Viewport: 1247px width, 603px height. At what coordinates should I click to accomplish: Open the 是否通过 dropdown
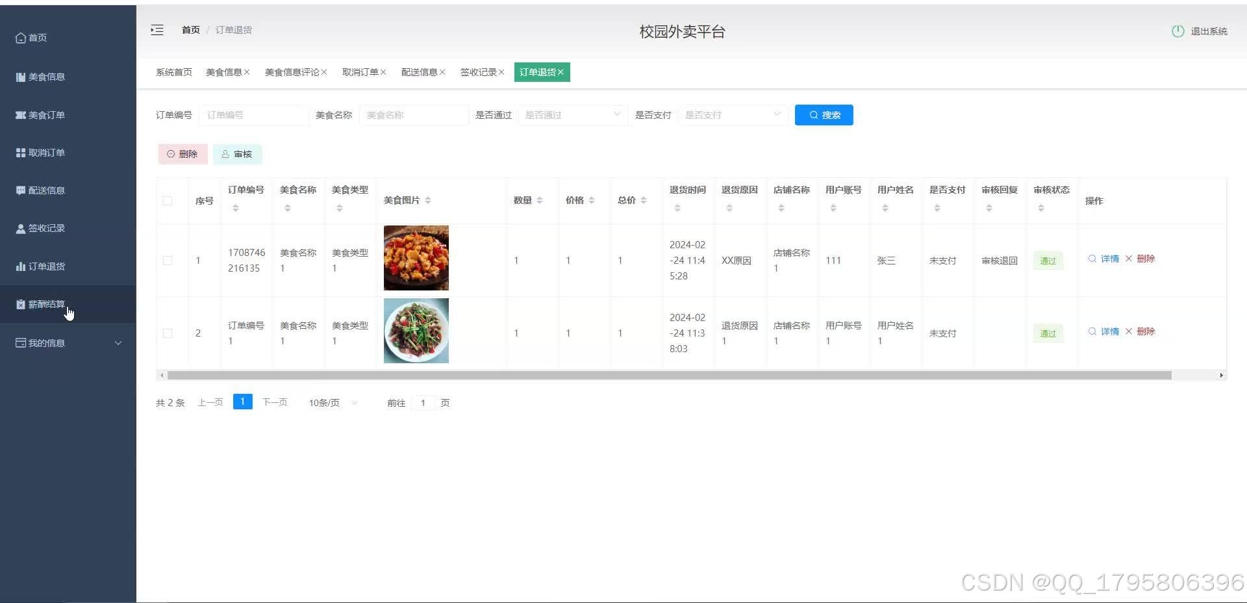click(x=572, y=114)
